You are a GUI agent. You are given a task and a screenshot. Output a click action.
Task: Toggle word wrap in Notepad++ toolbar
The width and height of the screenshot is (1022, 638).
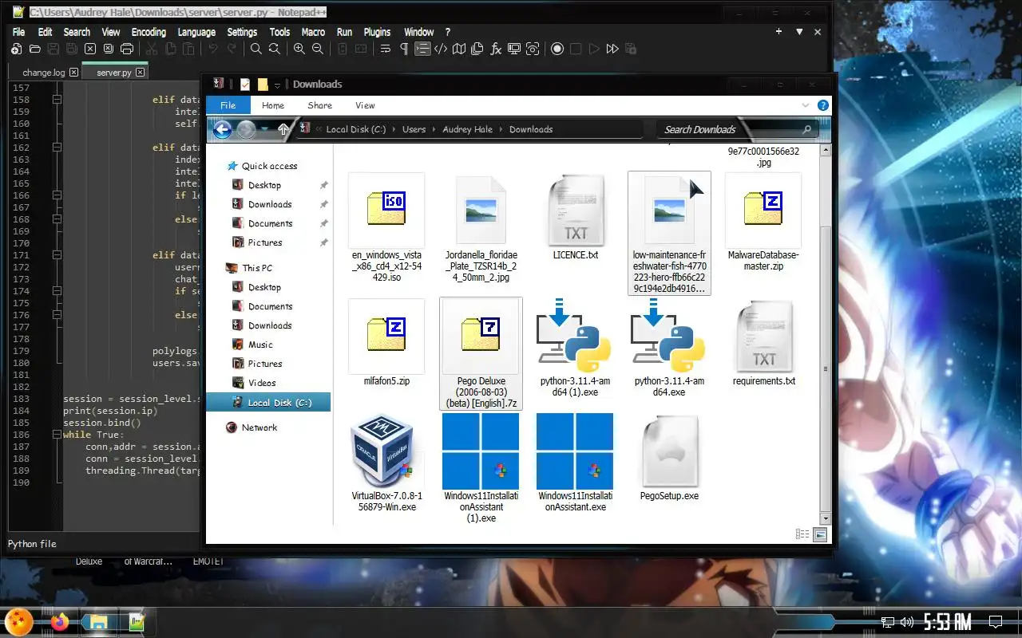pyautogui.click(x=386, y=49)
